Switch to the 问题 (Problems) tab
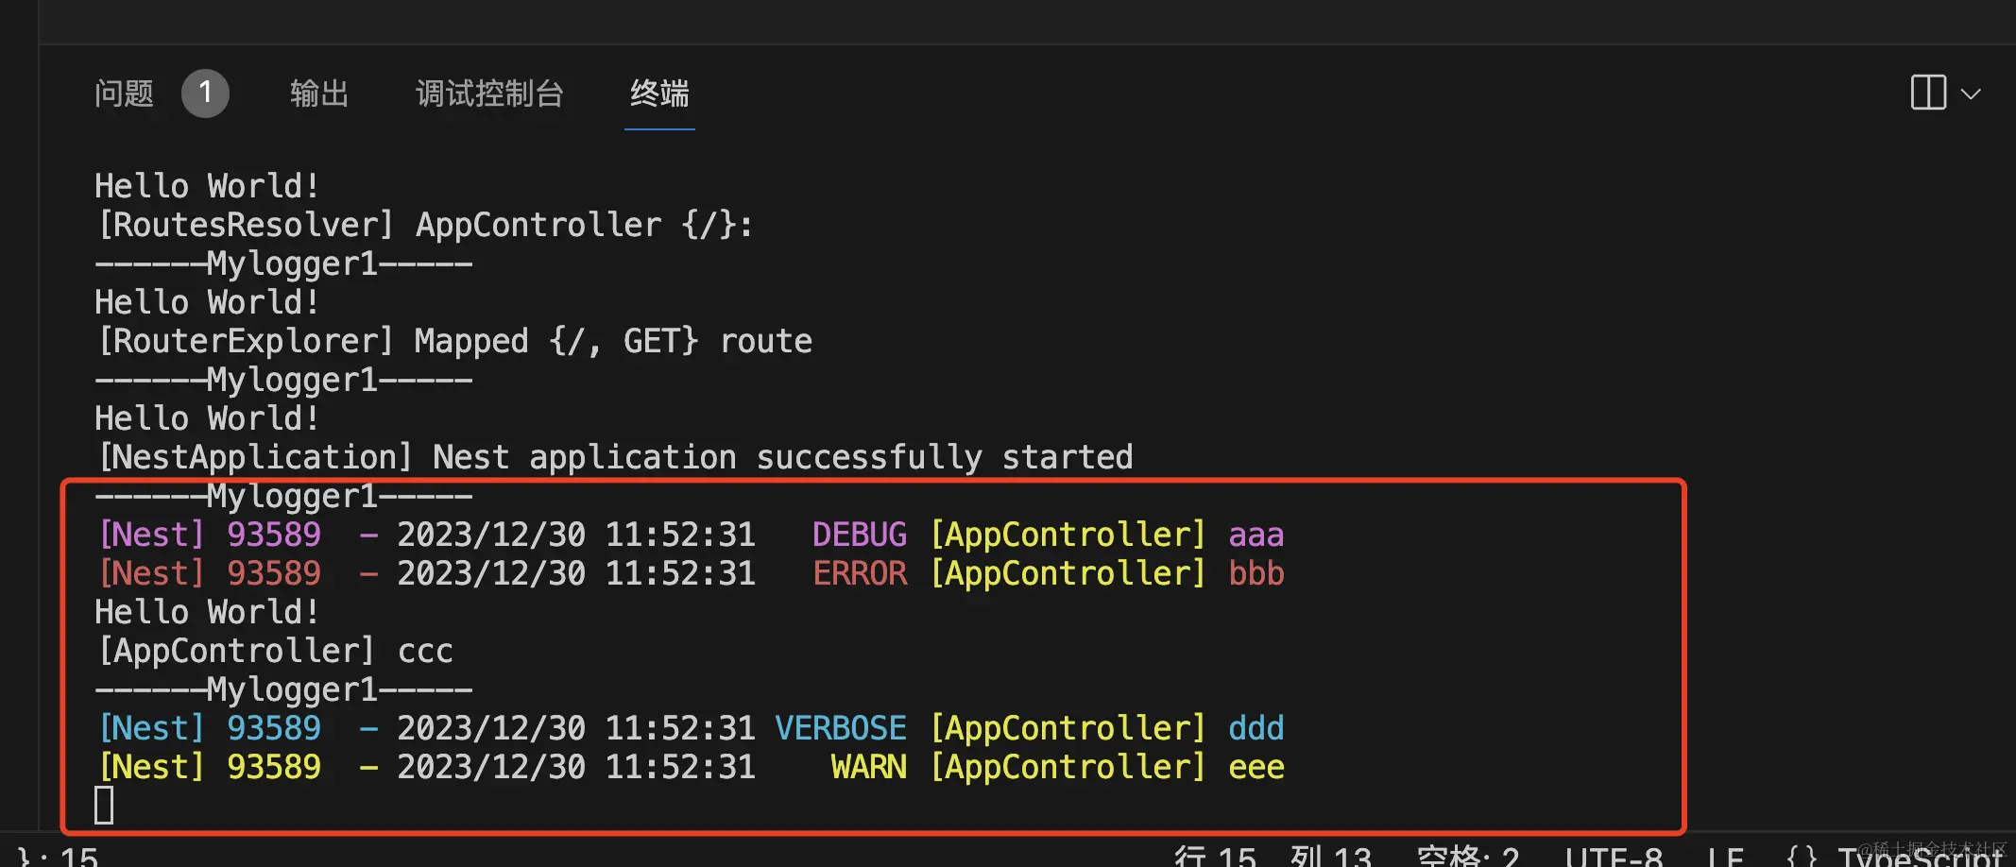2016x867 pixels. (x=124, y=93)
